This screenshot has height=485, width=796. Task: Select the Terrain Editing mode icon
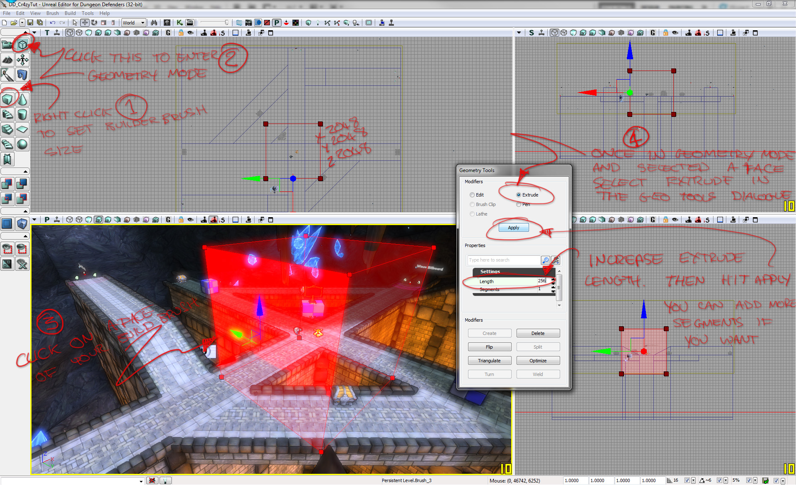7,61
